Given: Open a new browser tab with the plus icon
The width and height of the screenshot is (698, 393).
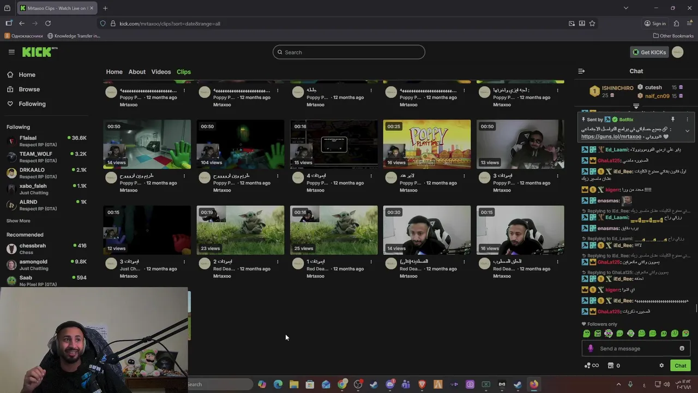Looking at the screenshot, I should click(105, 8).
